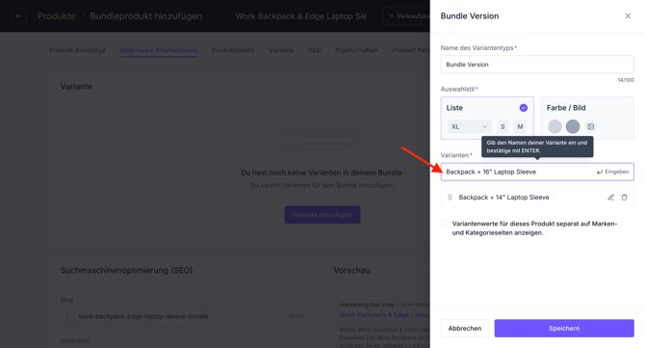Screen dimensions: 645x348
Task: Switch to Produkt-Bundletyp tab
Action: coord(78,50)
